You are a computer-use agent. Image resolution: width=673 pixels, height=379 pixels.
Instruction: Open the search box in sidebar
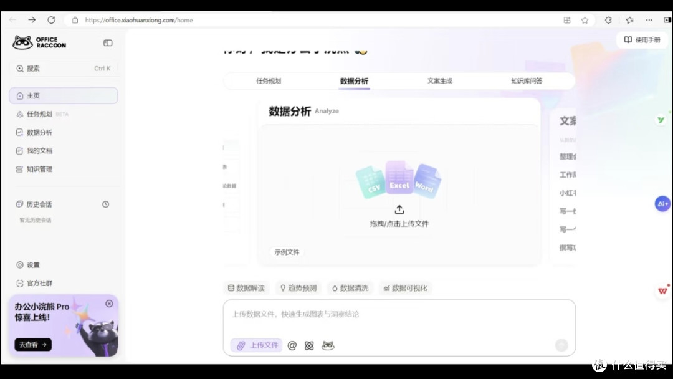64,68
